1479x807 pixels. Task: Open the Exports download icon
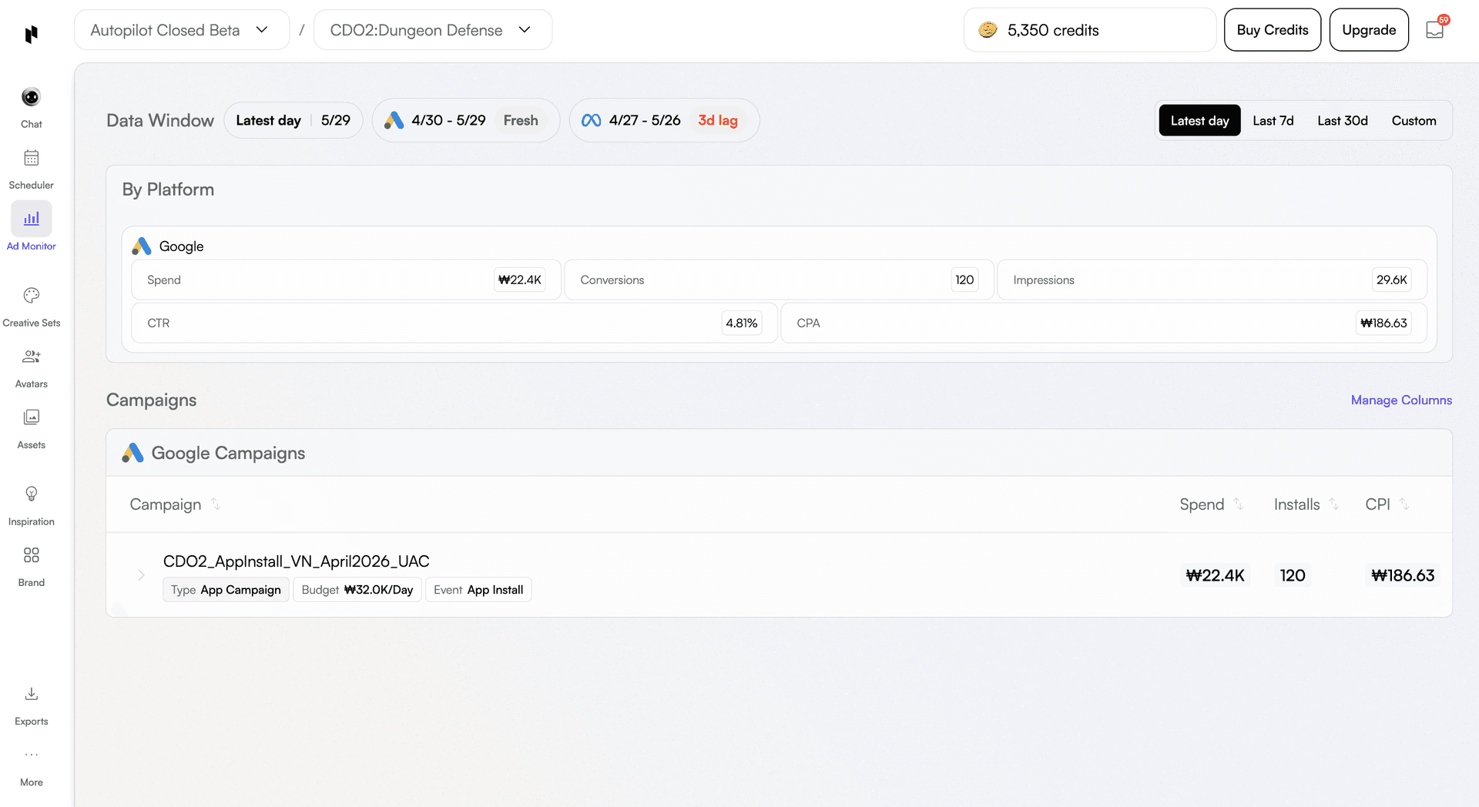coord(31,694)
